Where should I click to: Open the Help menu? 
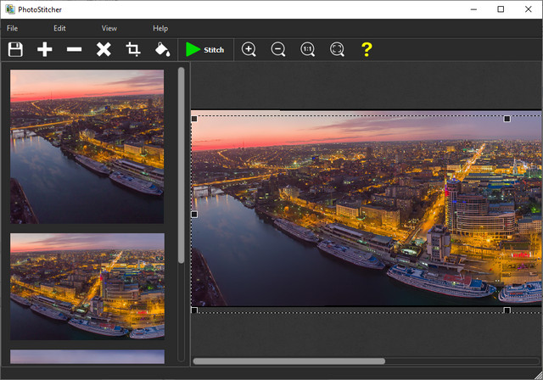tap(160, 28)
